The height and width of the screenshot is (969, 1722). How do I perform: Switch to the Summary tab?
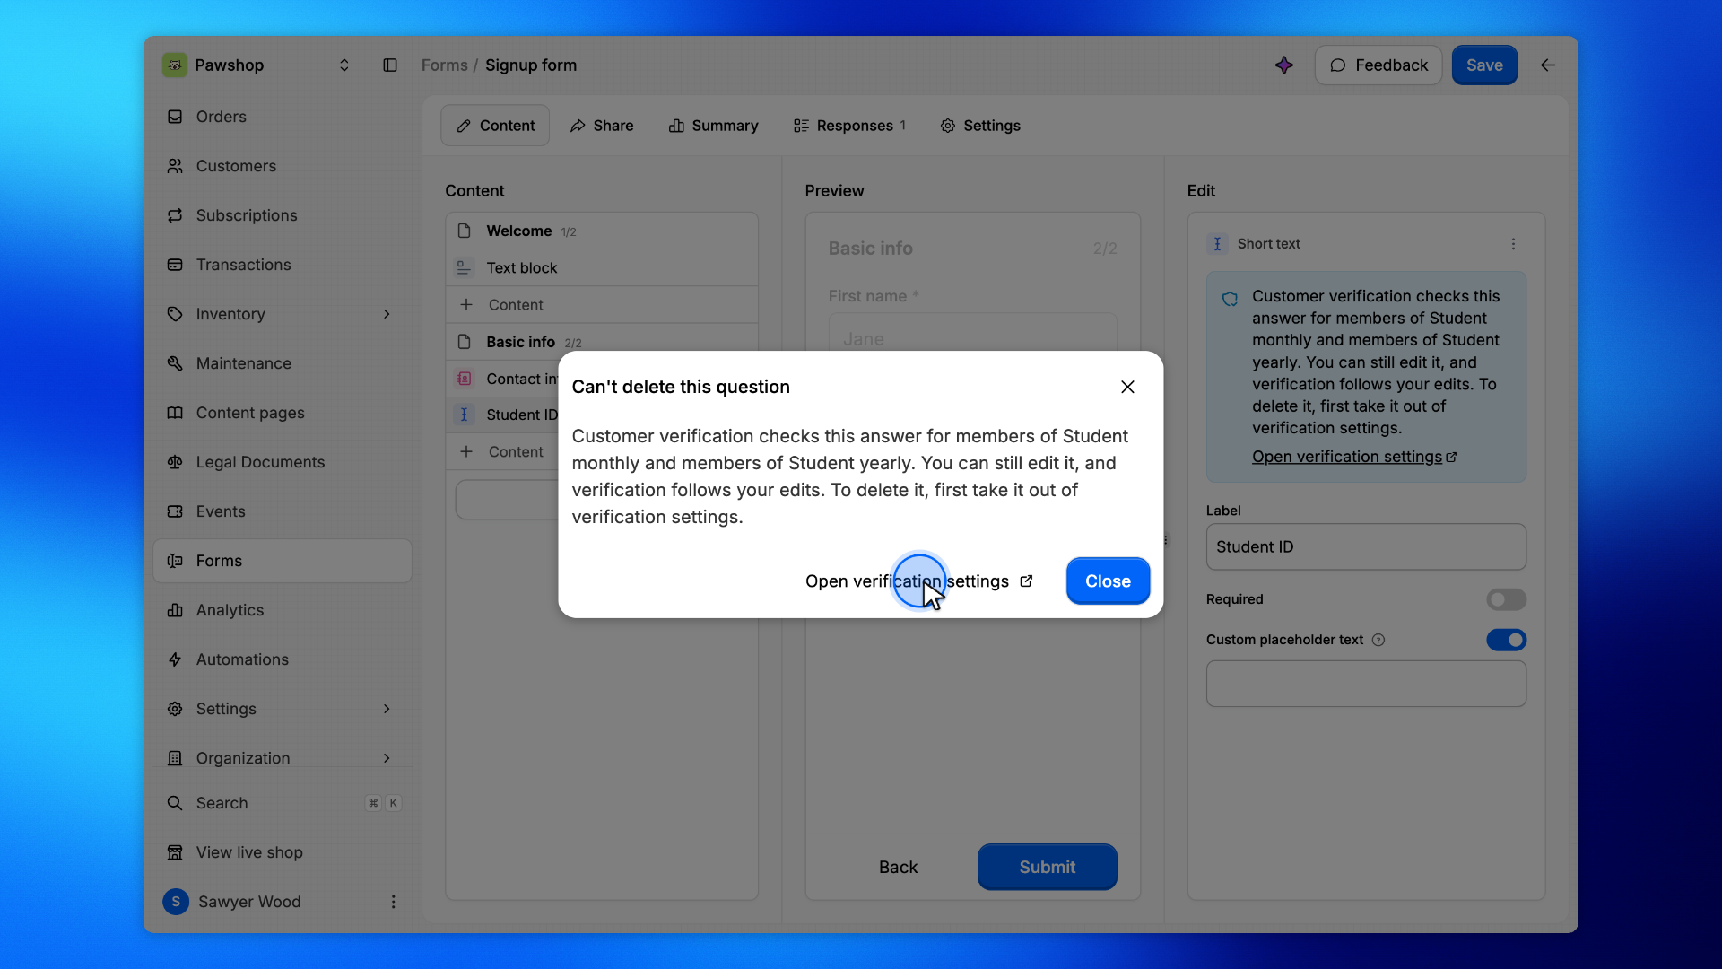pos(714,126)
